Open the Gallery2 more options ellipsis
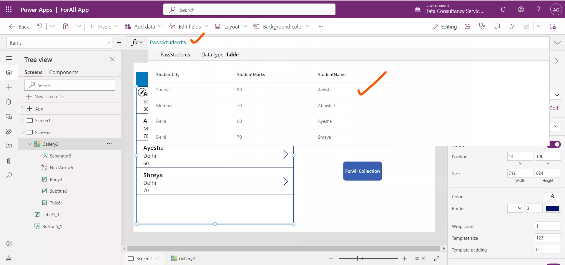 click(110, 143)
